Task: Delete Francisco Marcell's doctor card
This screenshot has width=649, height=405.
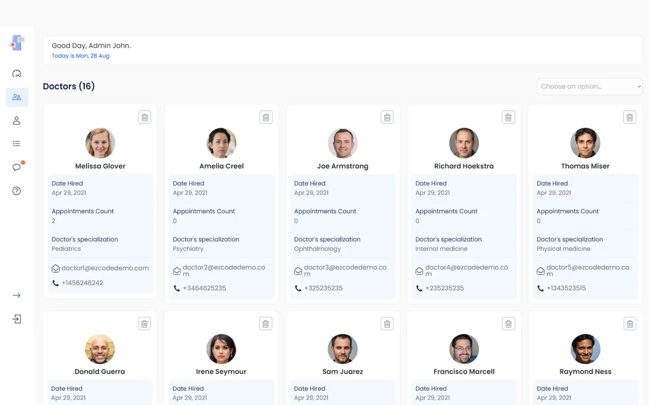Action: (x=508, y=323)
